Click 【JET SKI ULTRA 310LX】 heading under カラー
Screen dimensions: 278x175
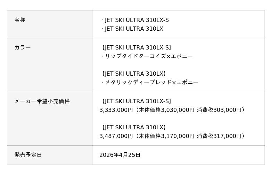134,74
